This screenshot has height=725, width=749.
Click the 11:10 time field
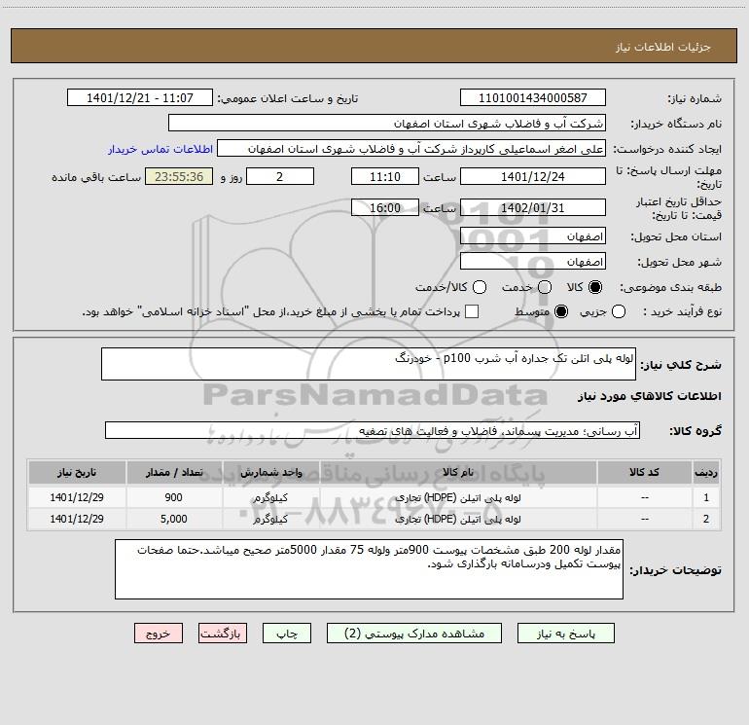coord(385,176)
